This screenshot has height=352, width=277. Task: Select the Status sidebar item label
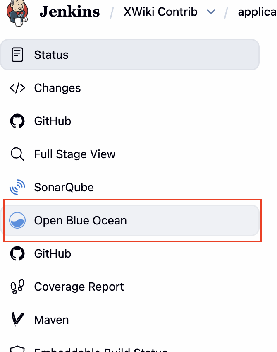(x=51, y=55)
